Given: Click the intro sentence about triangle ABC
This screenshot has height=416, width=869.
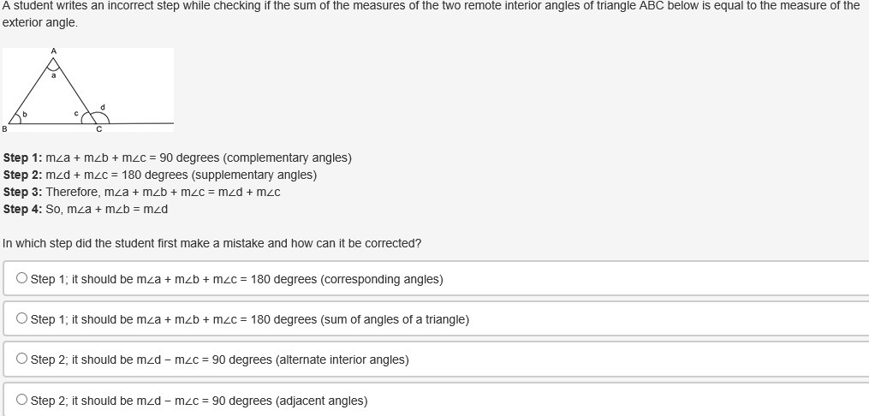Looking at the screenshot, I should coord(428,6).
